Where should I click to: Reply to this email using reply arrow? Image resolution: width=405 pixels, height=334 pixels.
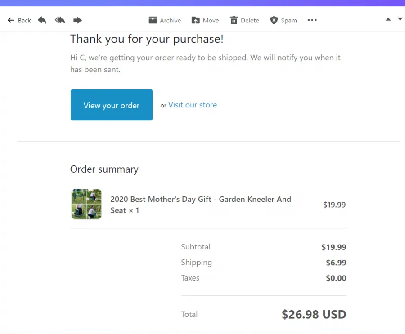point(42,20)
